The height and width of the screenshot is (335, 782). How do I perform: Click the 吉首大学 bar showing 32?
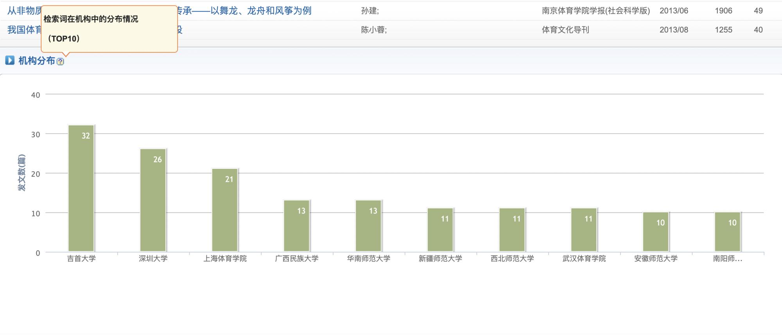(x=81, y=188)
